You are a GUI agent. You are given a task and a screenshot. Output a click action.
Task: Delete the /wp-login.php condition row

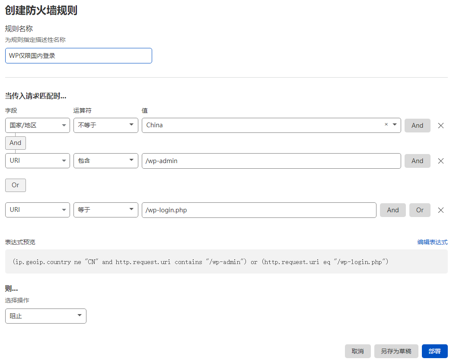pos(440,210)
